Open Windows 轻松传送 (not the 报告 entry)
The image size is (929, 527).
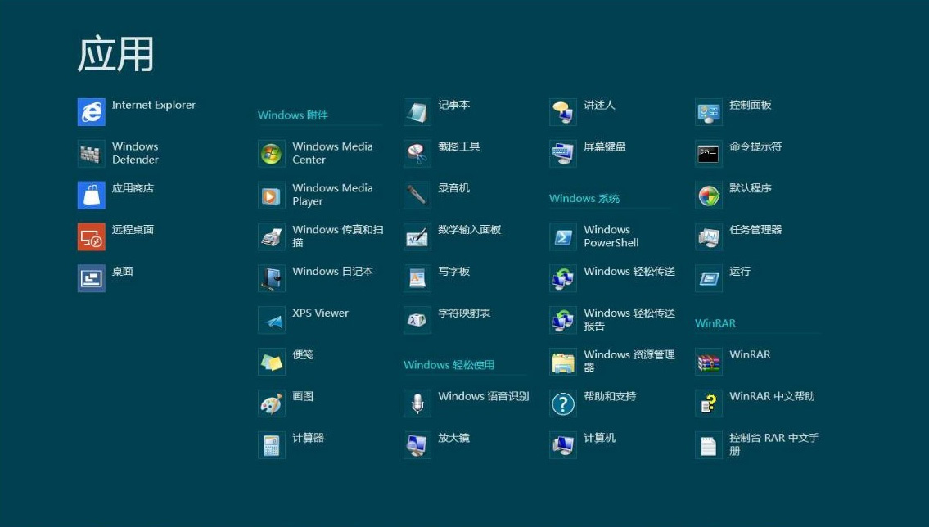563,278
